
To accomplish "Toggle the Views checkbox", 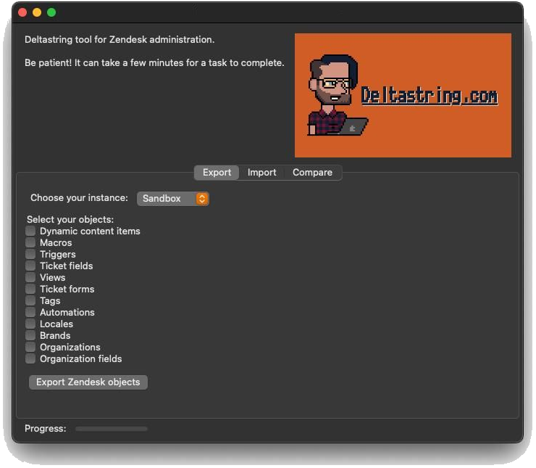I will 30,278.
